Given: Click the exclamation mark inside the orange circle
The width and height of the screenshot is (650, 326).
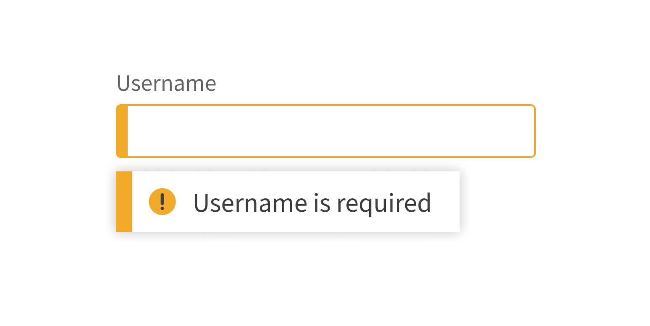Looking at the screenshot, I should (162, 202).
